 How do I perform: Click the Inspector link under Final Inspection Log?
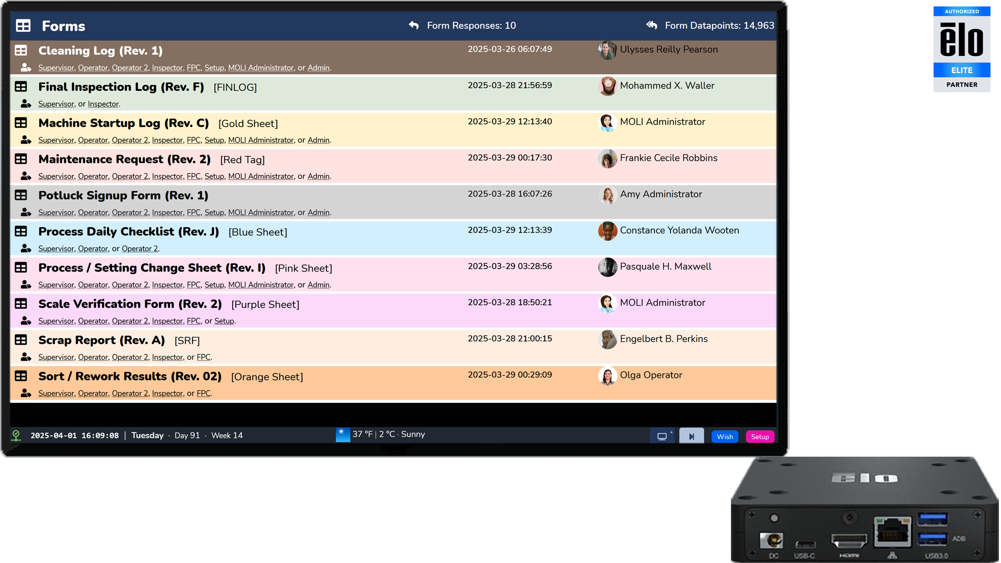pyautogui.click(x=103, y=104)
